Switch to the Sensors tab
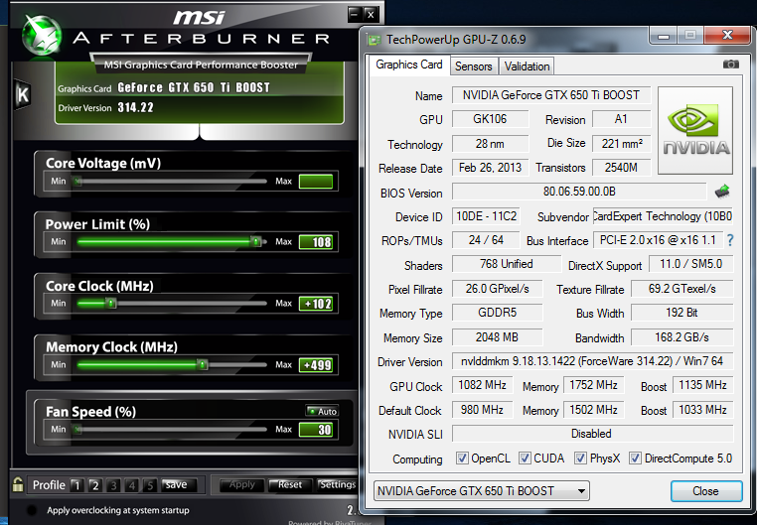Screen dimensions: 757x525 coord(473,66)
